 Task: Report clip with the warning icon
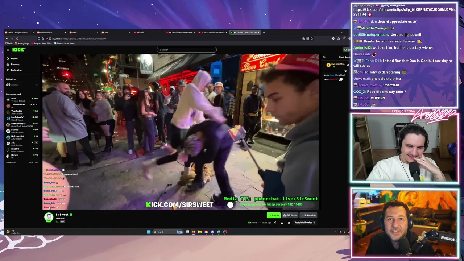(289, 223)
